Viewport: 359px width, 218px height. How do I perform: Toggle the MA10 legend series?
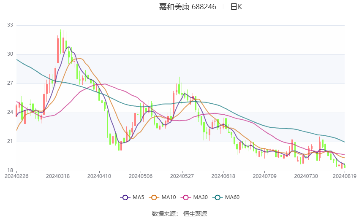pos(162,197)
